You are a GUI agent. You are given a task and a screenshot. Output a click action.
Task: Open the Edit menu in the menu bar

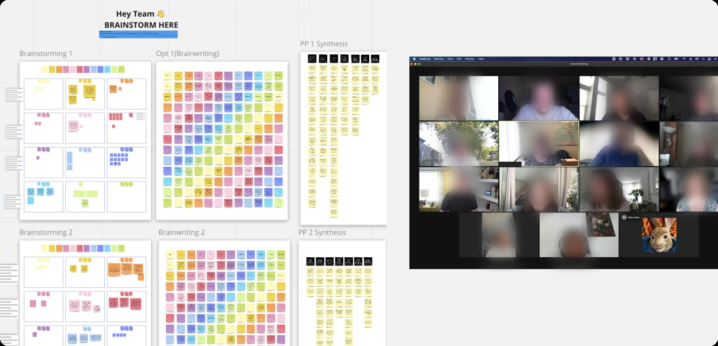point(459,59)
